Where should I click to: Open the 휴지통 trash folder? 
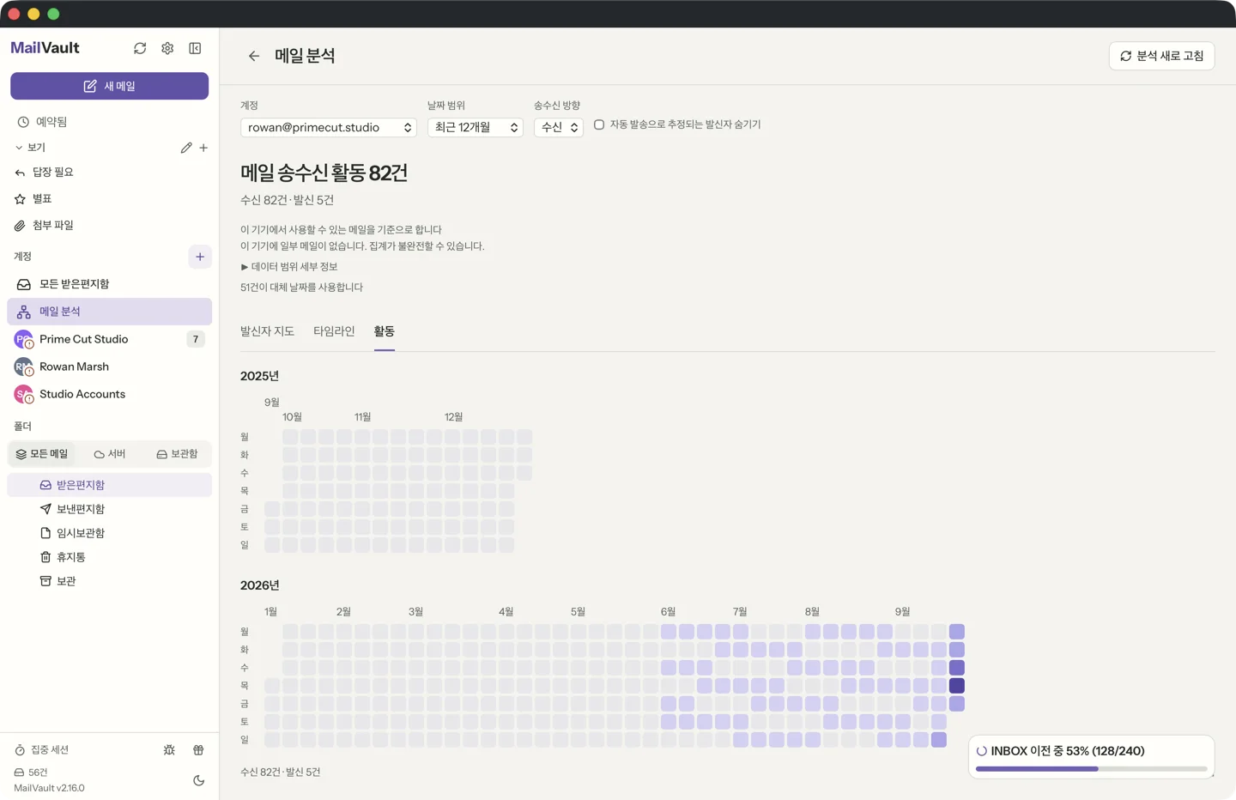(110, 557)
